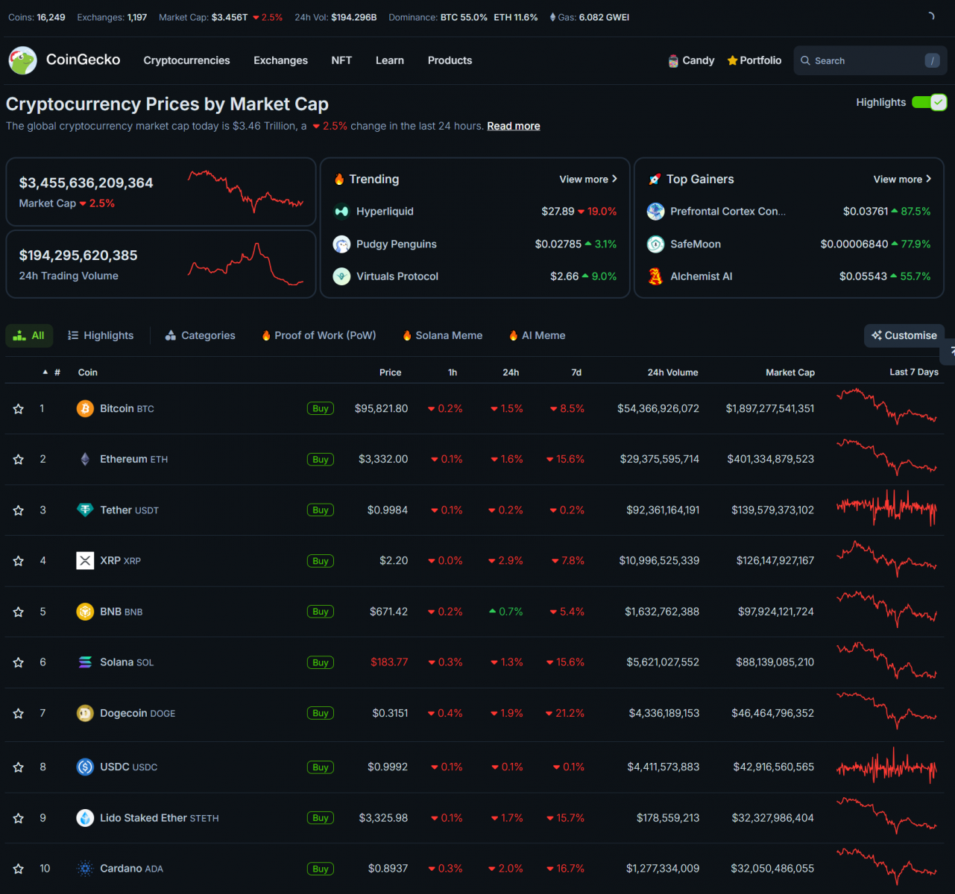Click the Solana coin icon

(85, 662)
